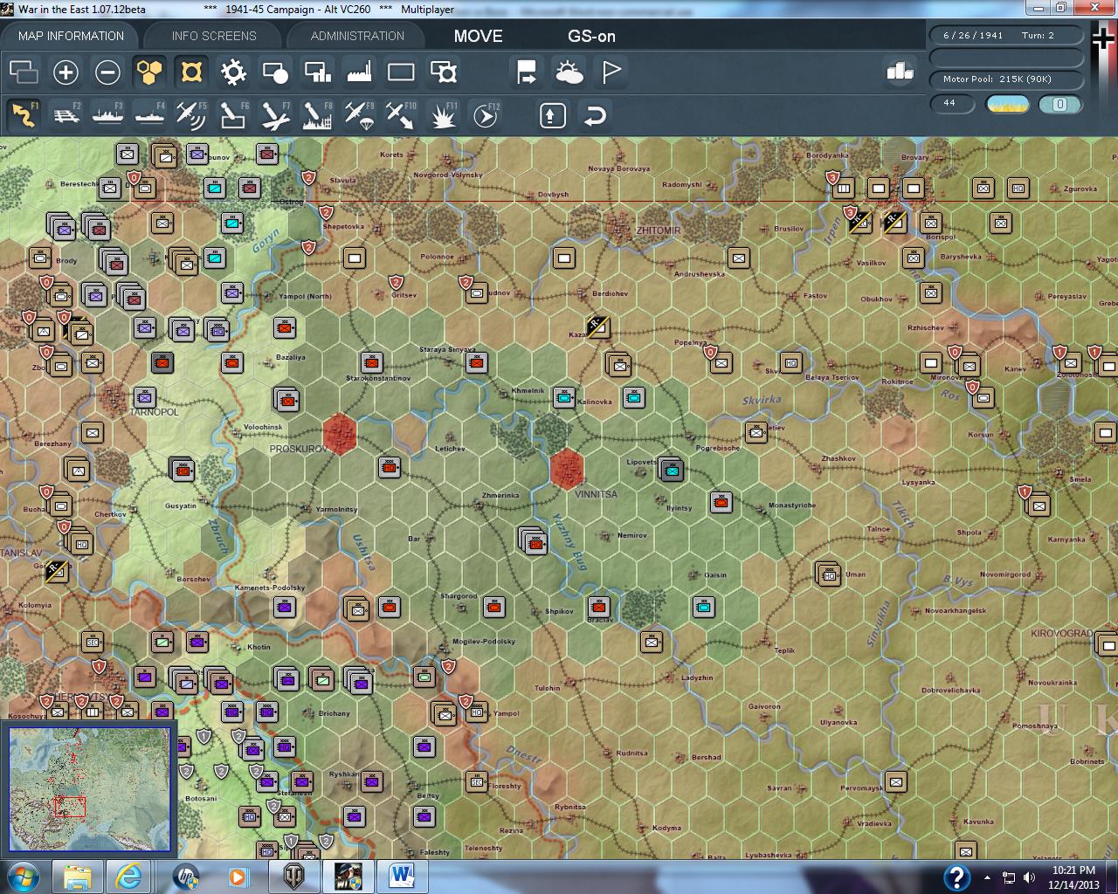The height and width of the screenshot is (894, 1118).
Task: Click the volume speaker tray icon
Action: (1029, 877)
